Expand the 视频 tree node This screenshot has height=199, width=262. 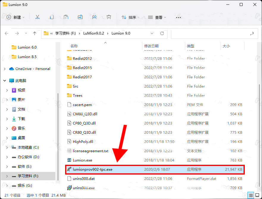pos(7,90)
